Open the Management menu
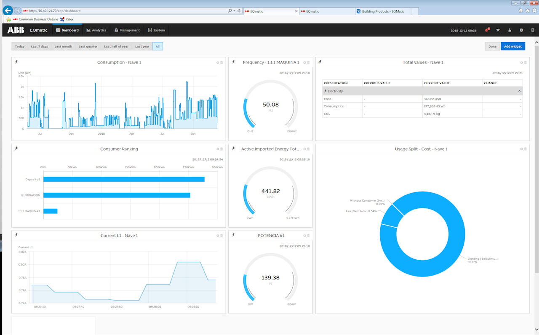The image size is (539, 335). (127, 30)
